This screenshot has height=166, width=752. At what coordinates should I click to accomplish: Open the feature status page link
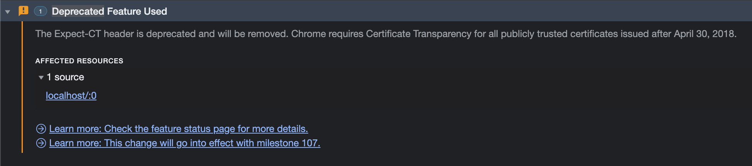click(x=178, y=129)
